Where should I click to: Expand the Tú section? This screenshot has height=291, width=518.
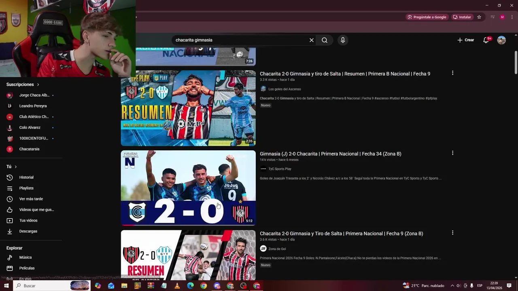click(x=11, y=167)
